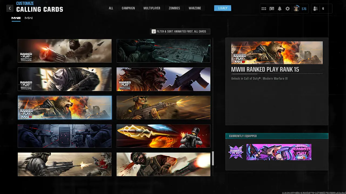Select the blue door-breach operators calling card

click(x=65, y=136)
